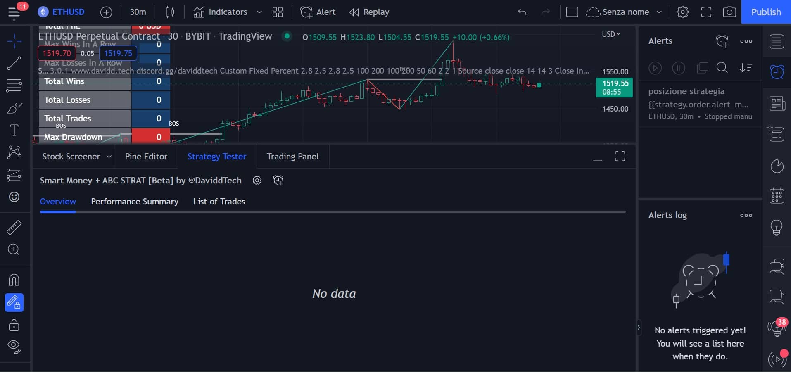Toggle lock all drawing tools

14,325
